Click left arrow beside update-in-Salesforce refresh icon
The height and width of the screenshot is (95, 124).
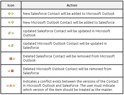9,45
